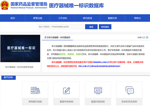
Task: Click the 高级搜索 button
Action: [x=105, y=27]
